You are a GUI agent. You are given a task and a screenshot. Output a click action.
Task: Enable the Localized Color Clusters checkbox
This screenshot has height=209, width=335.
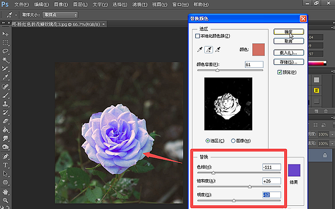click(197, 36)
